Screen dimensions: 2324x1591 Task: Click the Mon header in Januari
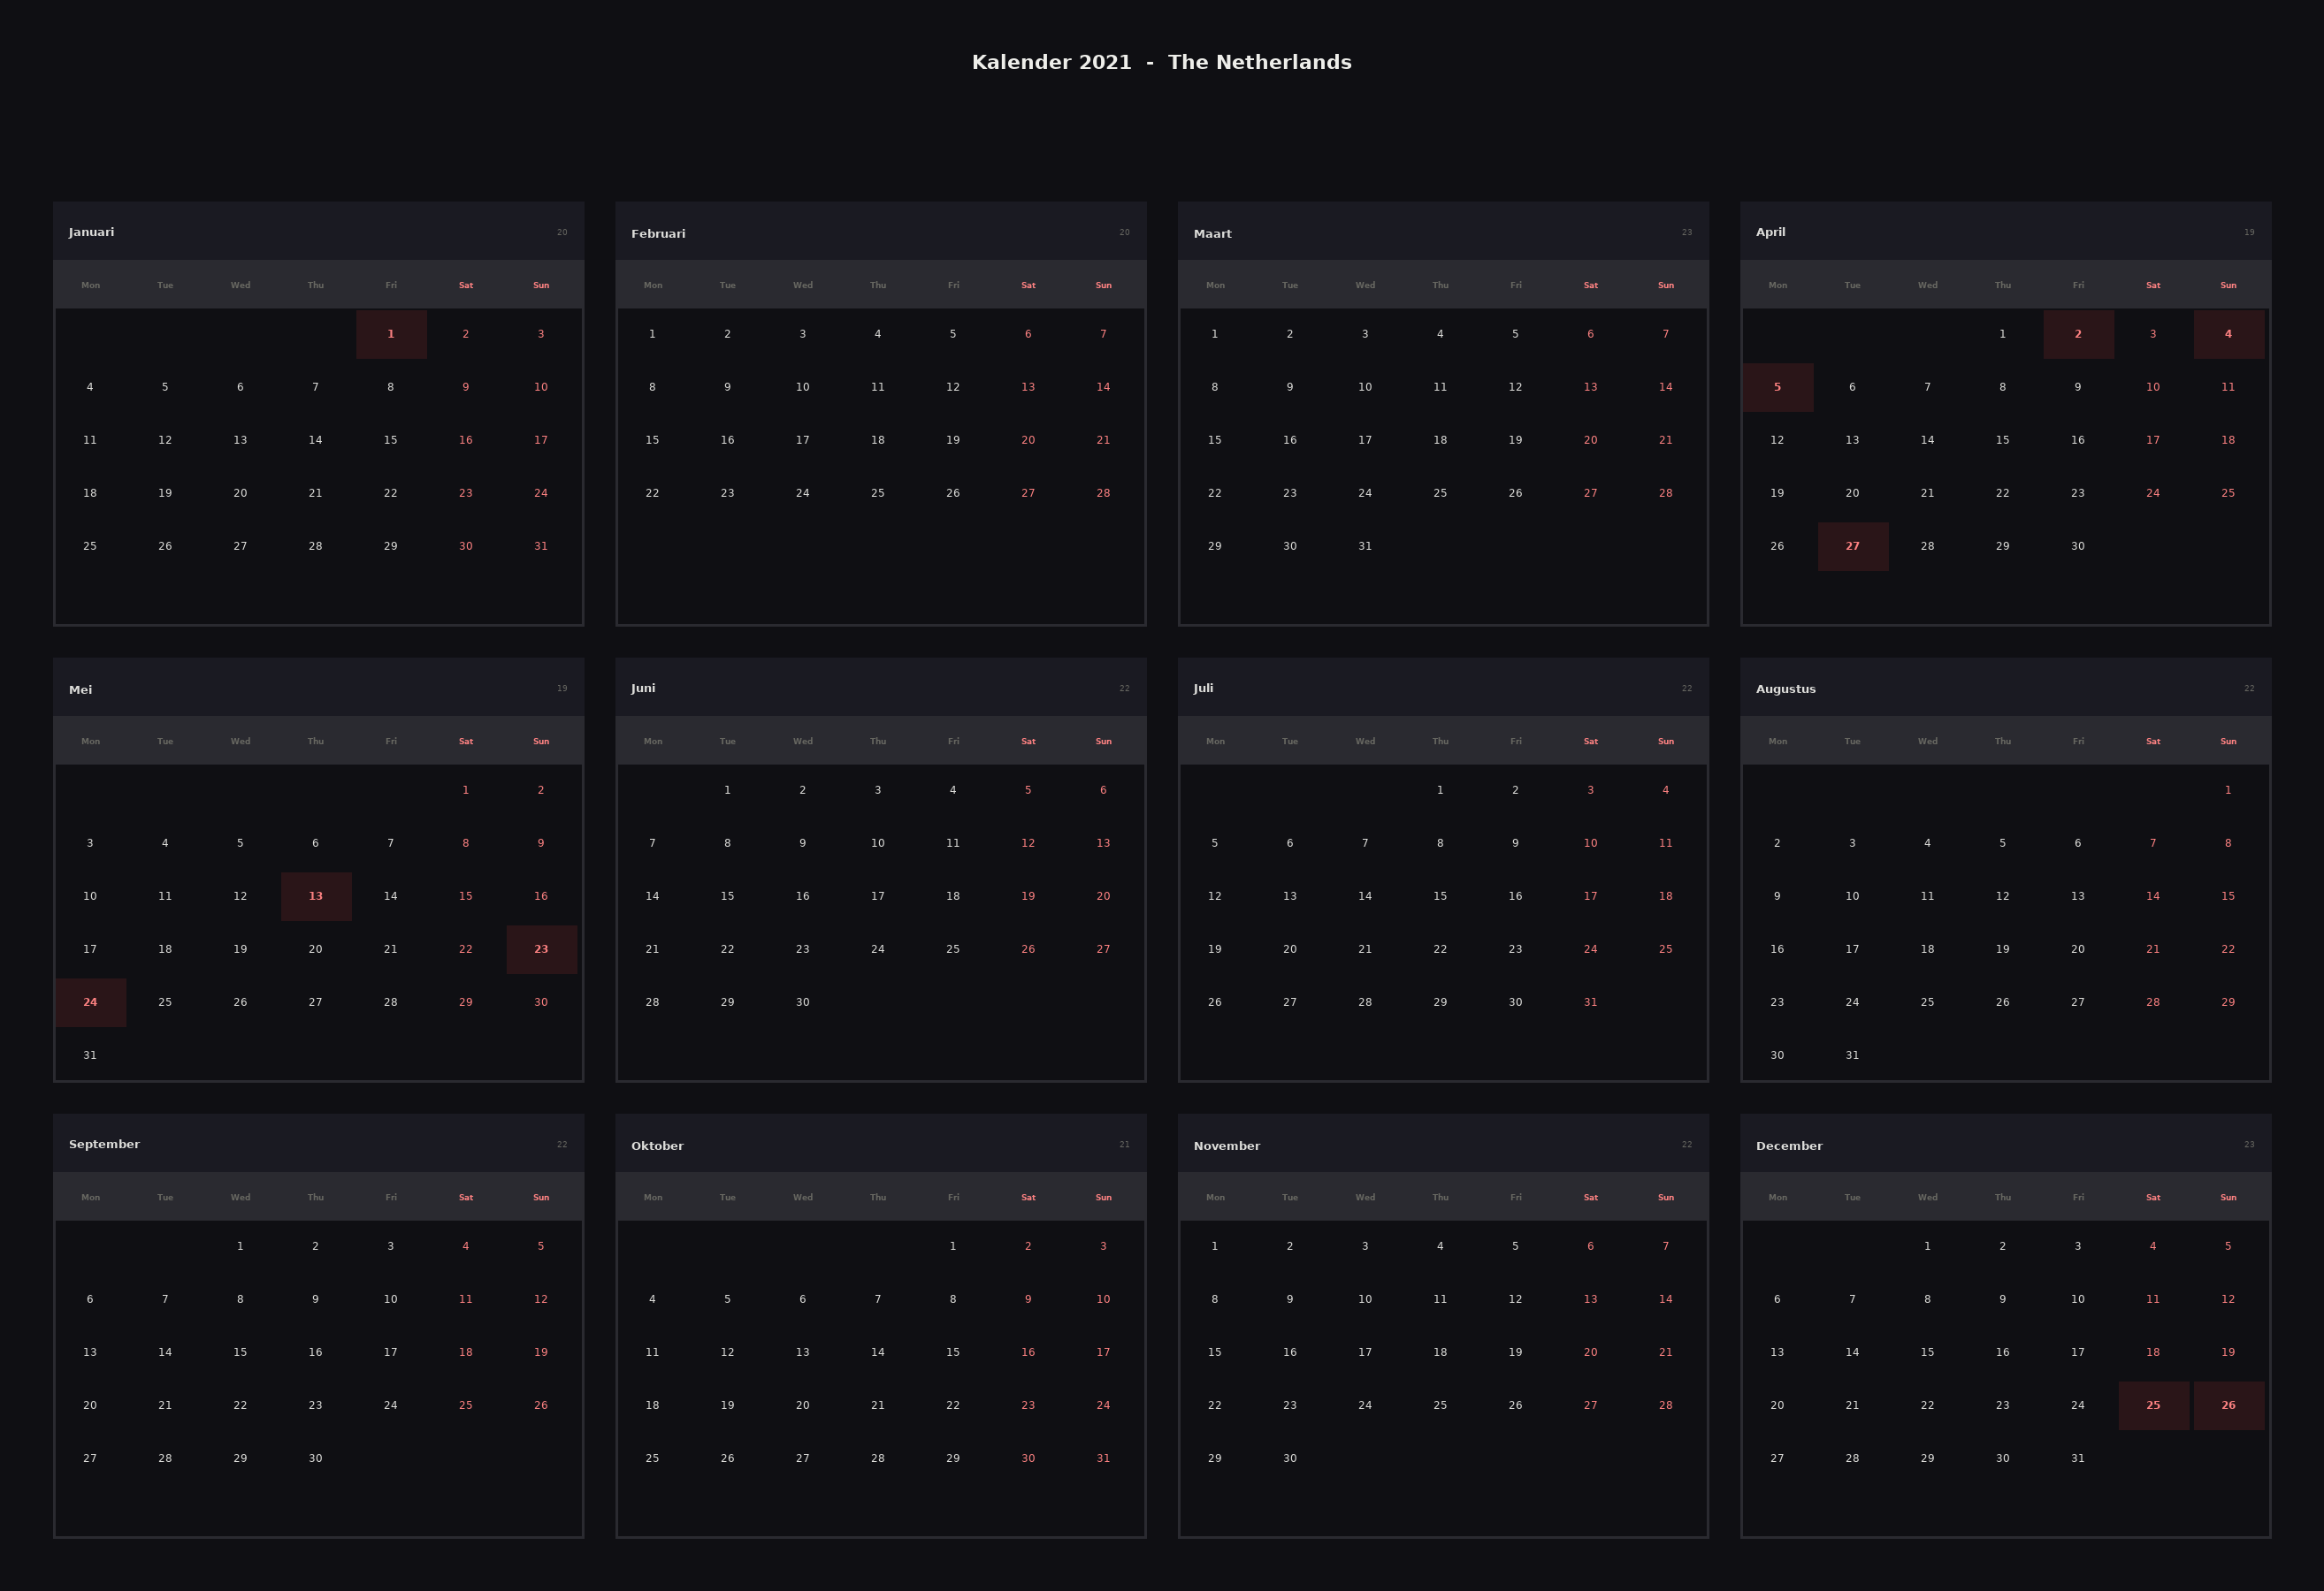(90, 285)
